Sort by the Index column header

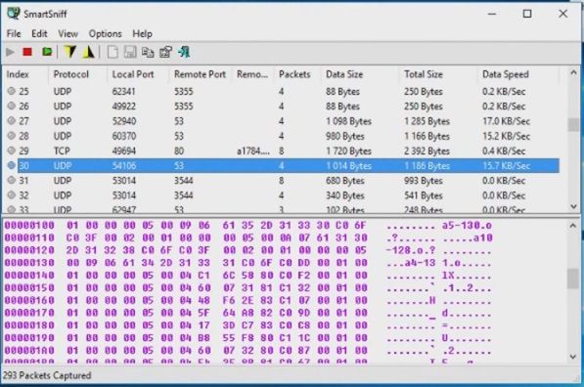click(x=25, y=74)
